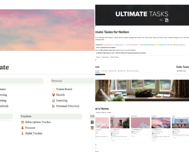Screen dimensions: 189x152
Task: Click the Board view icon in Projects
Action: tap(109, 71)
